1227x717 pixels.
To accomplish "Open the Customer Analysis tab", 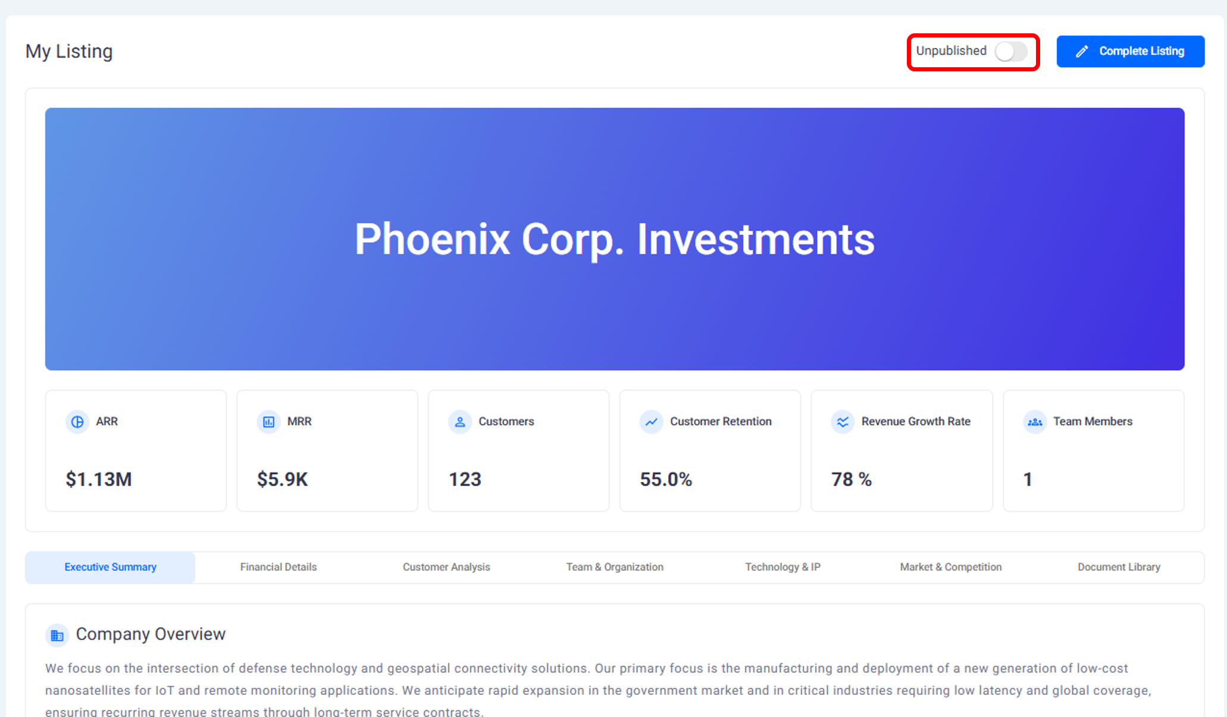I will (446, 567).
